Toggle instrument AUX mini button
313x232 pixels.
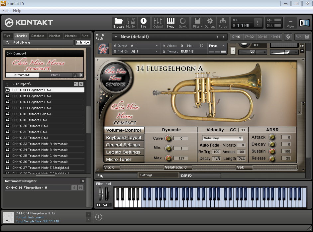point(302,46)
